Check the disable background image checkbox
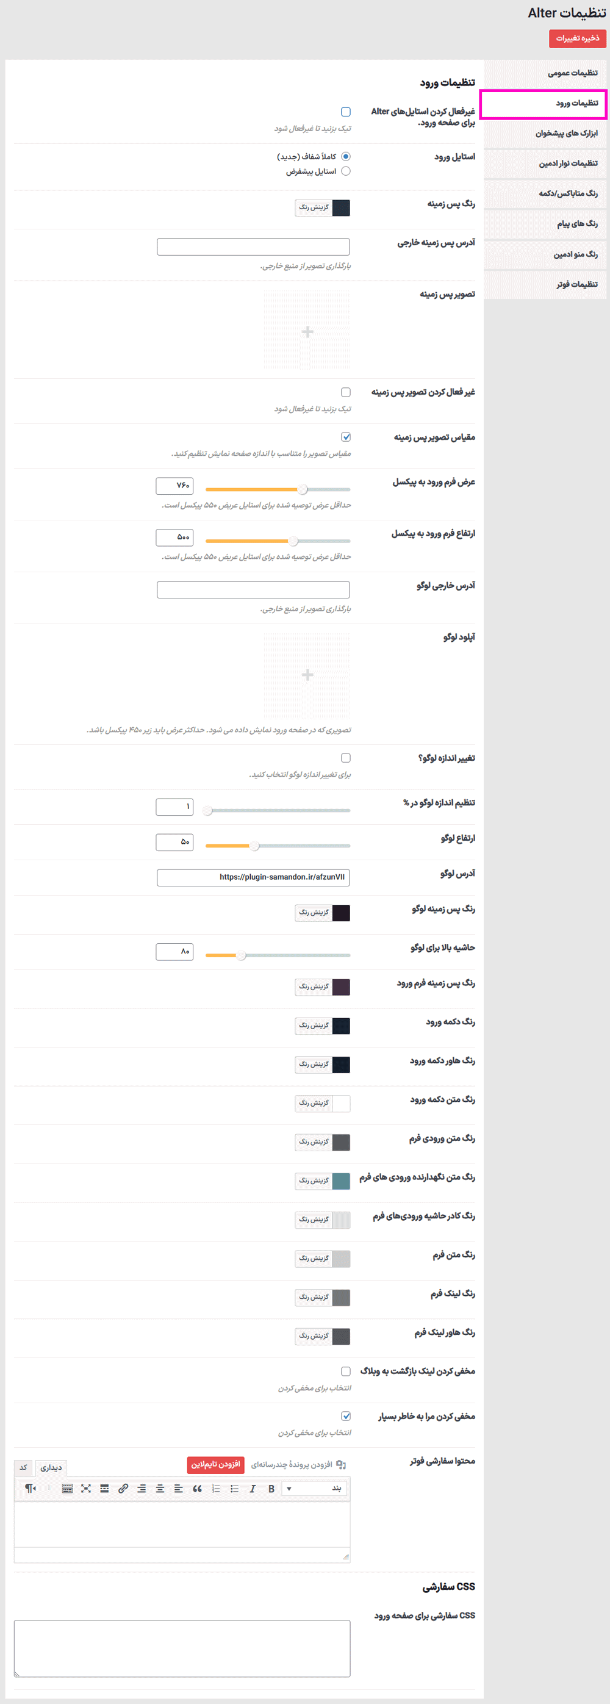 (345, 392)
